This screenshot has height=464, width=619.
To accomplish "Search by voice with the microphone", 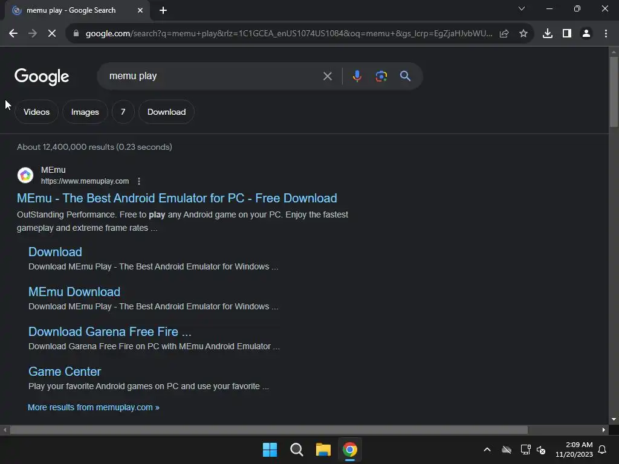I will (357, 76).
